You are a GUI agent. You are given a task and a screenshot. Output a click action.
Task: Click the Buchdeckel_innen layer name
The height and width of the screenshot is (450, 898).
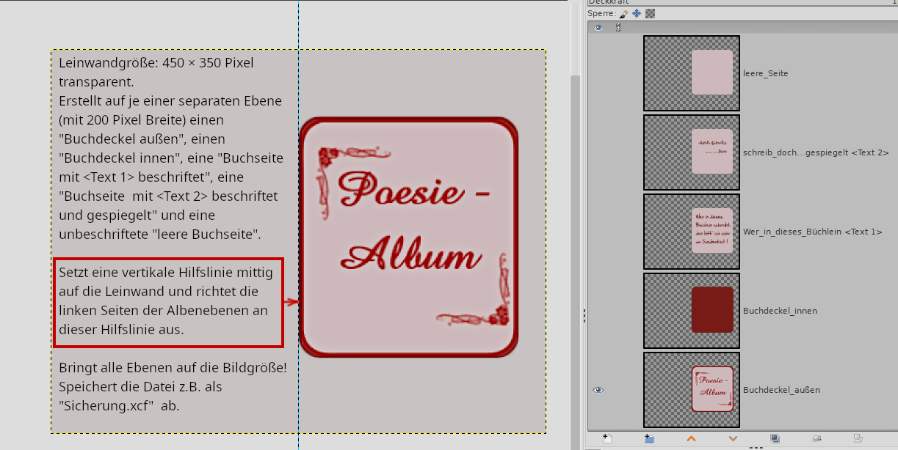pos(780,311)
